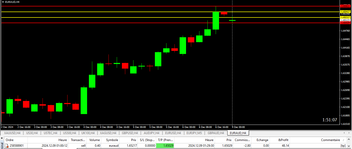The width and height of the screenshot is (352, 149).
Task: Select the US500,H4 chart tab
Action: point(69,133)
